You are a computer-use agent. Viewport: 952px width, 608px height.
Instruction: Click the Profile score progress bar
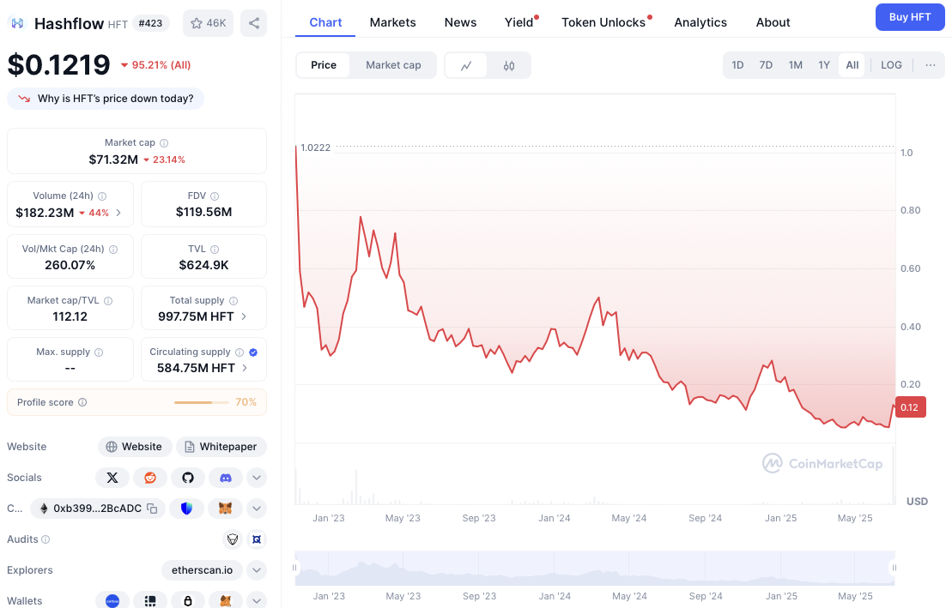click(x=202, y=402)
